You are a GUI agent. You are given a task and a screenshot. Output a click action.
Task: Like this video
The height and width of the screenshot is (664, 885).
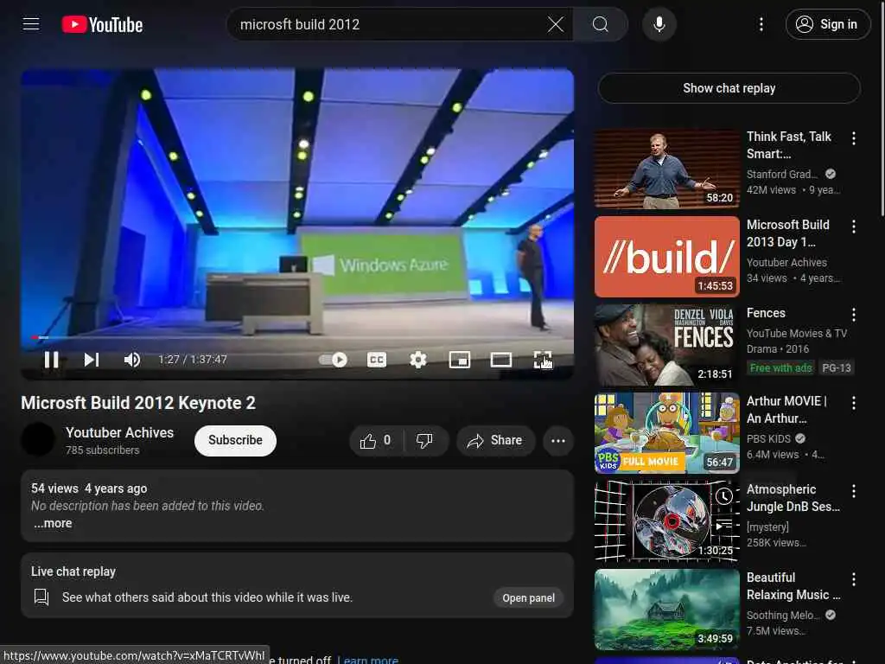(377, 440)
